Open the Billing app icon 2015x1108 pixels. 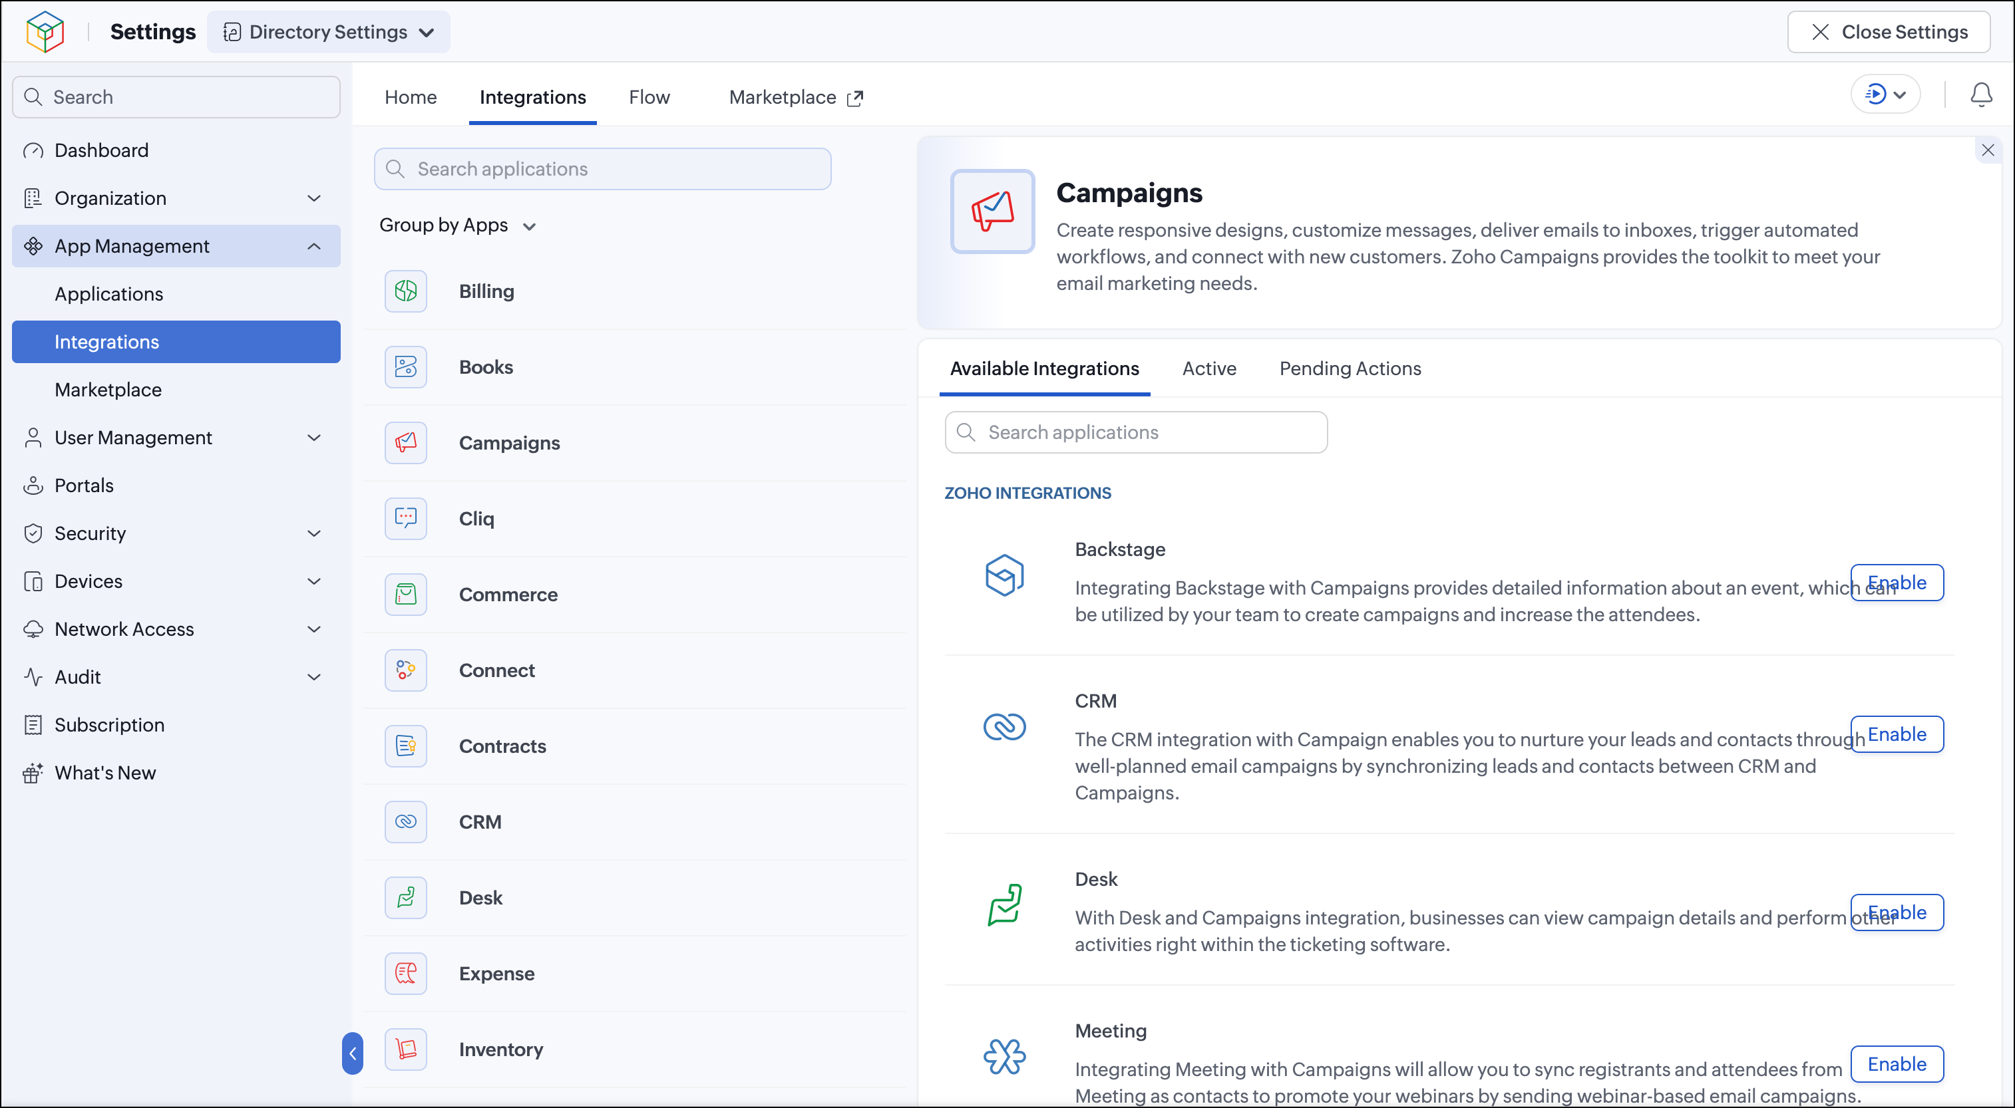pyautogui.click(x=405, y=292)
